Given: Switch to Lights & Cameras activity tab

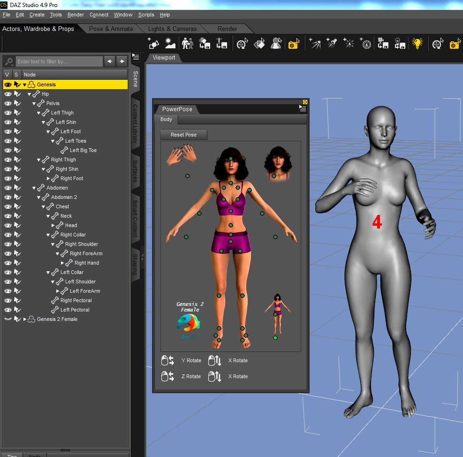Looking at the screenshot, I should (x=172, y=29).
